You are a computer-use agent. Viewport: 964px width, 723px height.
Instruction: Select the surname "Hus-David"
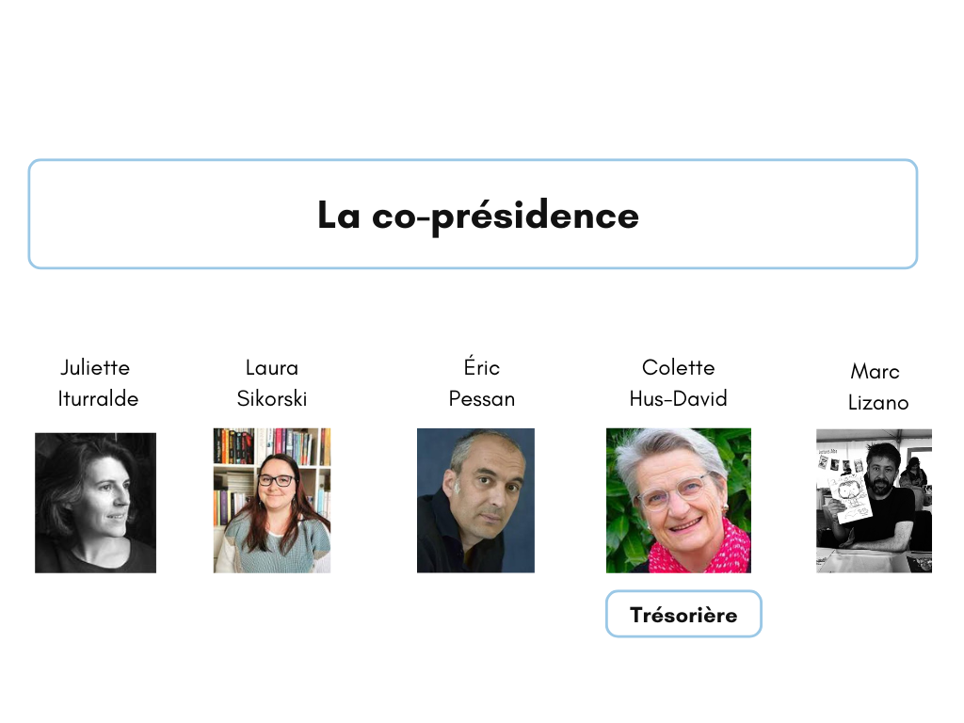679,398
